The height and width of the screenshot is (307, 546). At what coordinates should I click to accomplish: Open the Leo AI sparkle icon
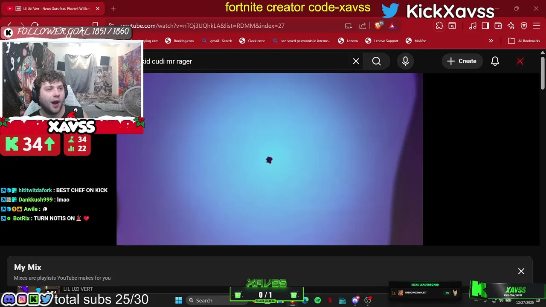tap(511, 26)
